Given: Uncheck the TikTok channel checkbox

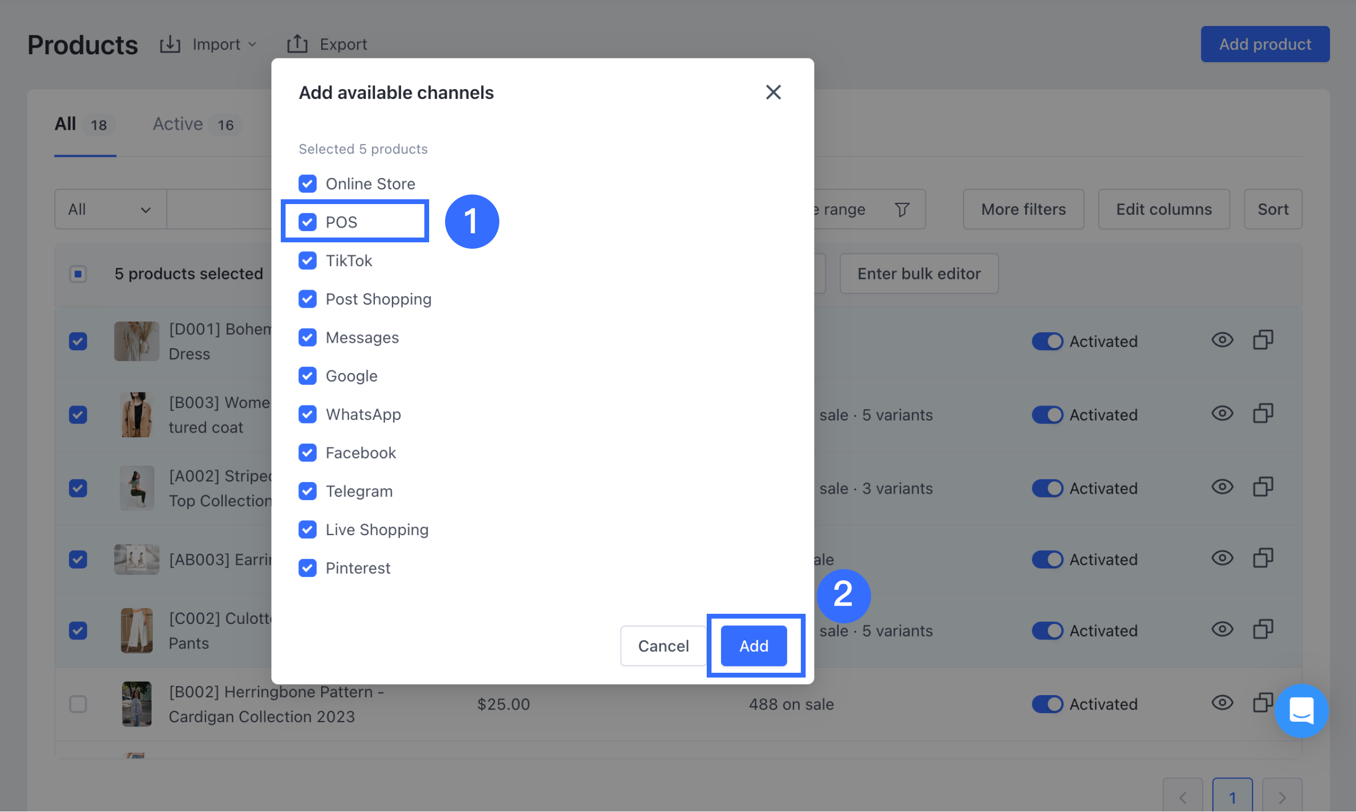Looking at the screenshot, I should tap(308, 260).
